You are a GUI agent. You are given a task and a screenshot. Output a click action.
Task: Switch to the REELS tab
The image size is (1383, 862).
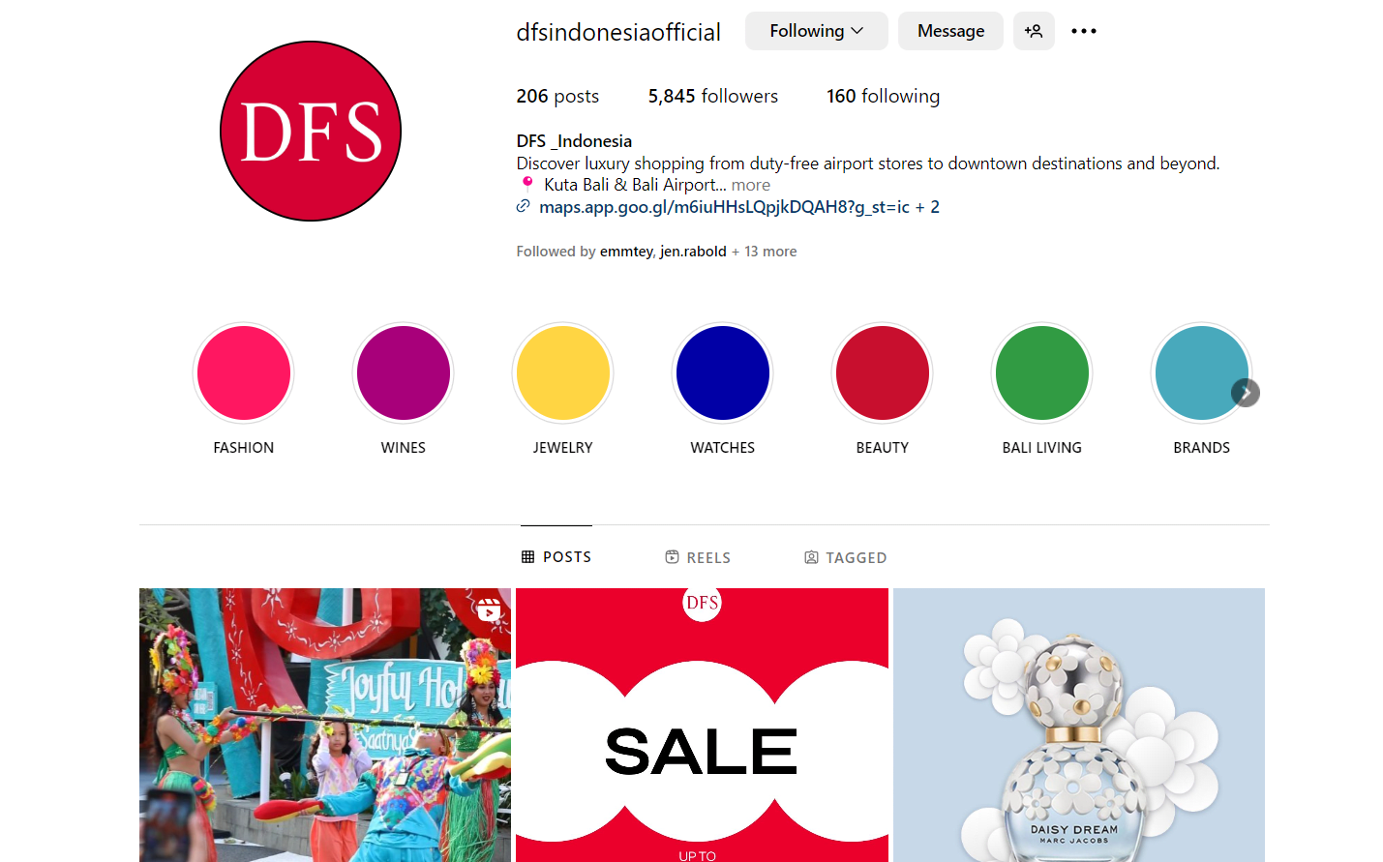pyautogui.click(x=698, y=557)
